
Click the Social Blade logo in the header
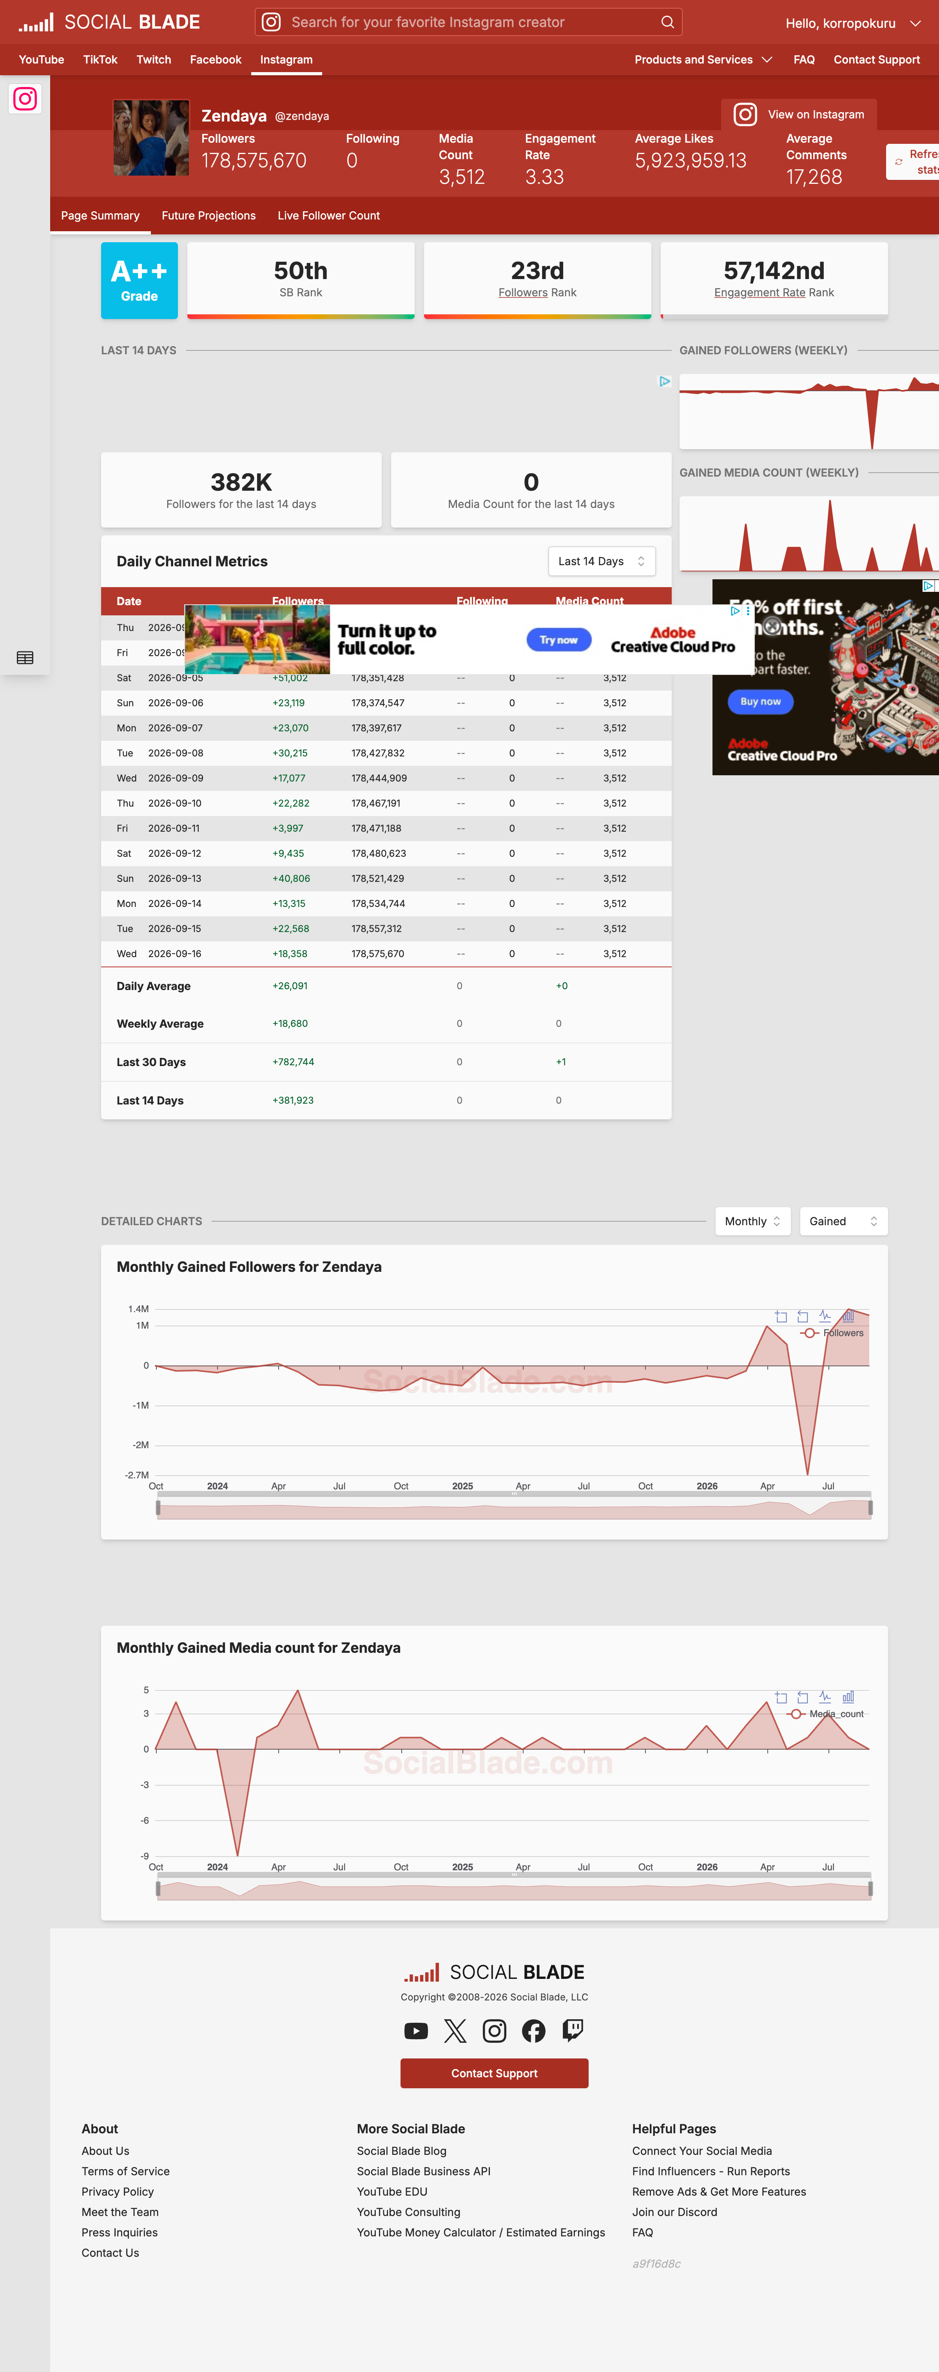[x=109, y=22]
